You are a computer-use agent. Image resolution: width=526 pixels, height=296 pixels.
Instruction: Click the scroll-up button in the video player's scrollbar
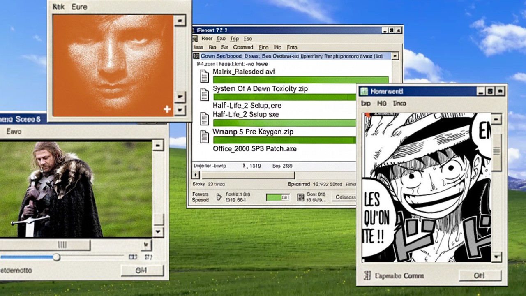click(158, 145)
